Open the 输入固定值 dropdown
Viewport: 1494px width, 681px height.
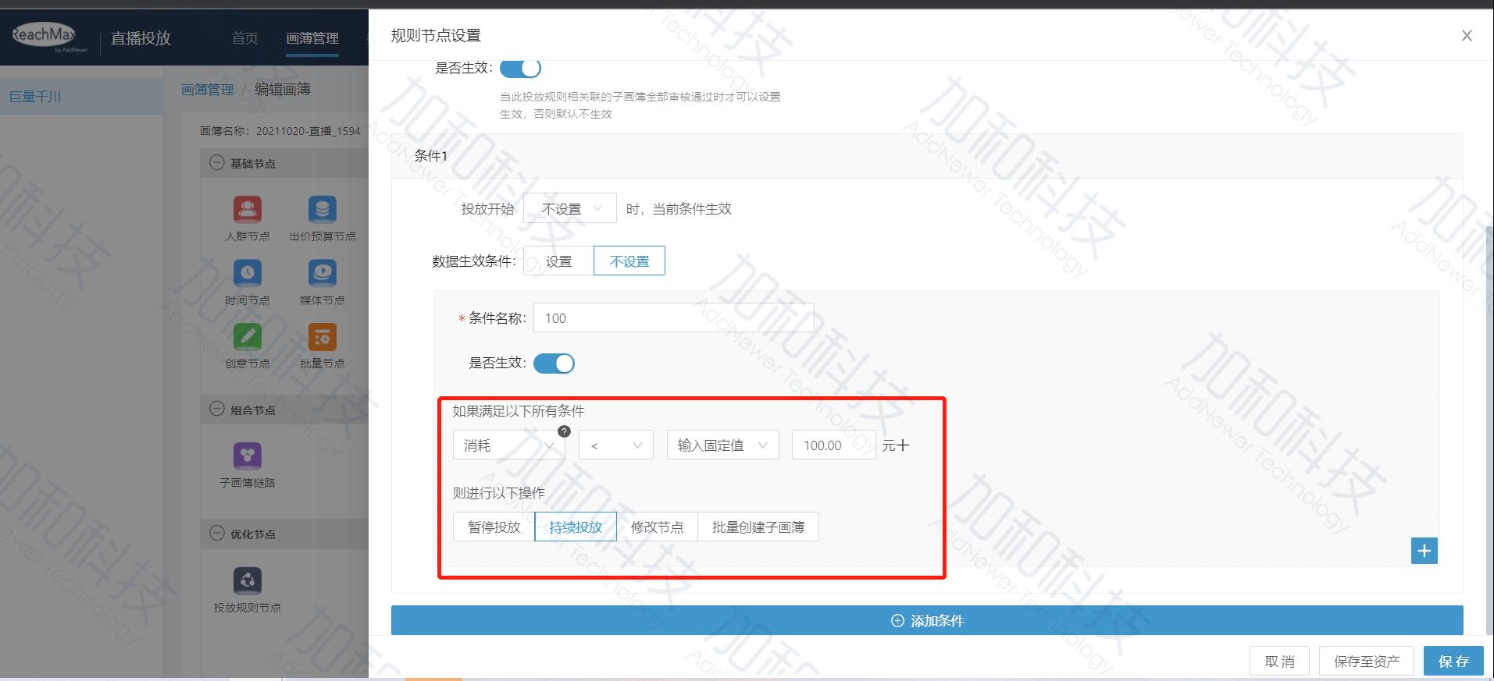coord(723,445)
